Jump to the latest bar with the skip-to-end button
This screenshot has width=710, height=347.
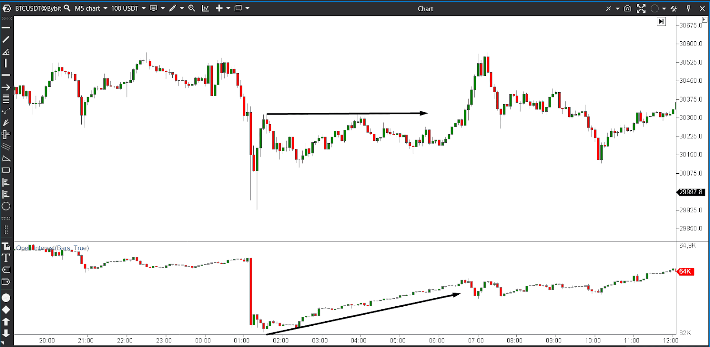tap(661, 21)
